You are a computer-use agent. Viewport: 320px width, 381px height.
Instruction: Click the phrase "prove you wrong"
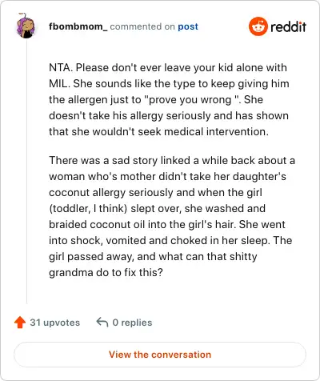pyautogui.click(x=190, y=100)
